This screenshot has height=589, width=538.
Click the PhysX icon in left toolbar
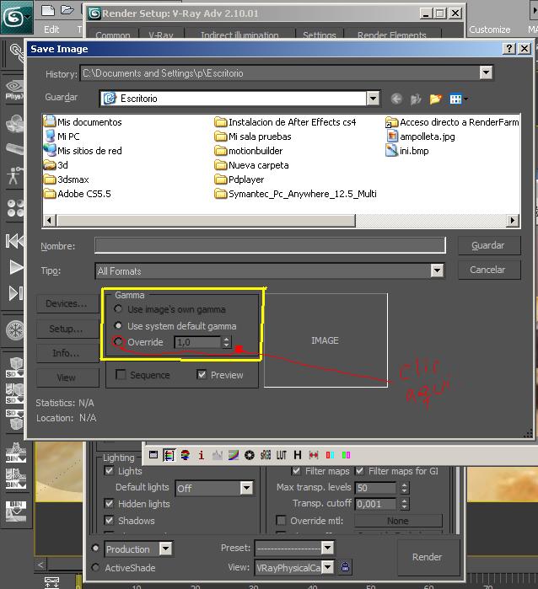point(14,90)
